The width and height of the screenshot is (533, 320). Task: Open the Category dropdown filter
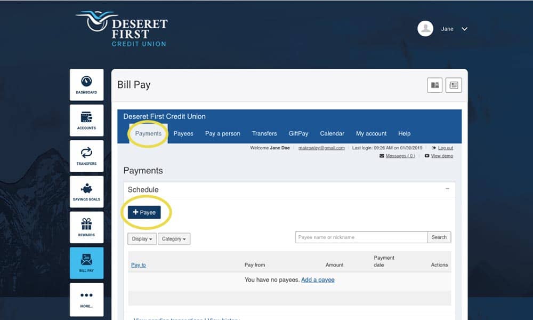[174, 239]
